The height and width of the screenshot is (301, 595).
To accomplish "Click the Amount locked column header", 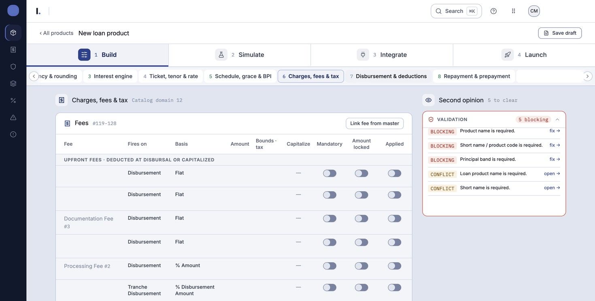I will [361, 144].
